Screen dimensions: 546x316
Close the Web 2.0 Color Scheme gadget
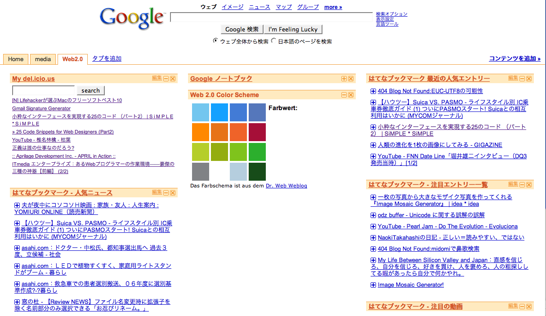point(351,95)
